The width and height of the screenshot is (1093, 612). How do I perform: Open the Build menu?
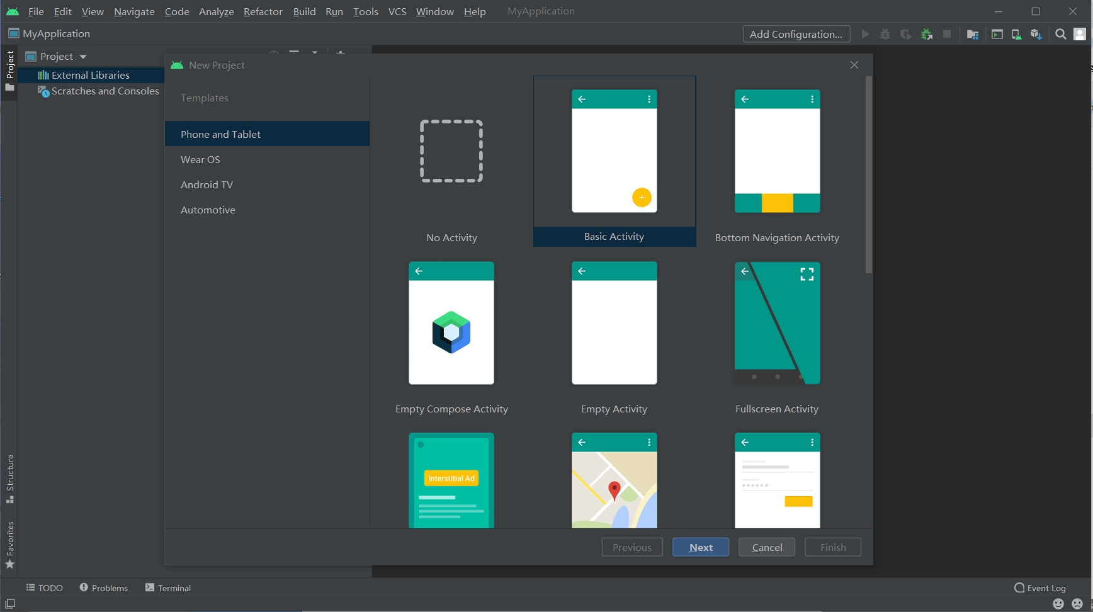(304, 11)
